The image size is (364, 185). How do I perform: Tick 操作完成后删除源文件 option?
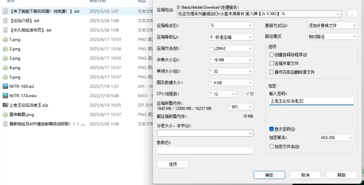pos(272,72)
